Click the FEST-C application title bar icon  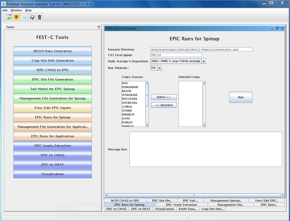coord(3,4)
